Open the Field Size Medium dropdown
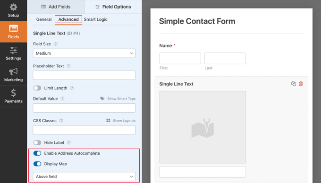 tap(84, 53)
